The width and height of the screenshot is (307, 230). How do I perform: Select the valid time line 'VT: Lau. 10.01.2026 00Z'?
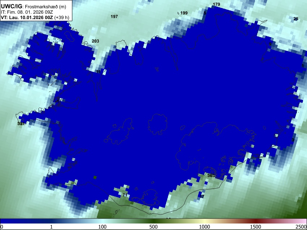tap(27, 17)
